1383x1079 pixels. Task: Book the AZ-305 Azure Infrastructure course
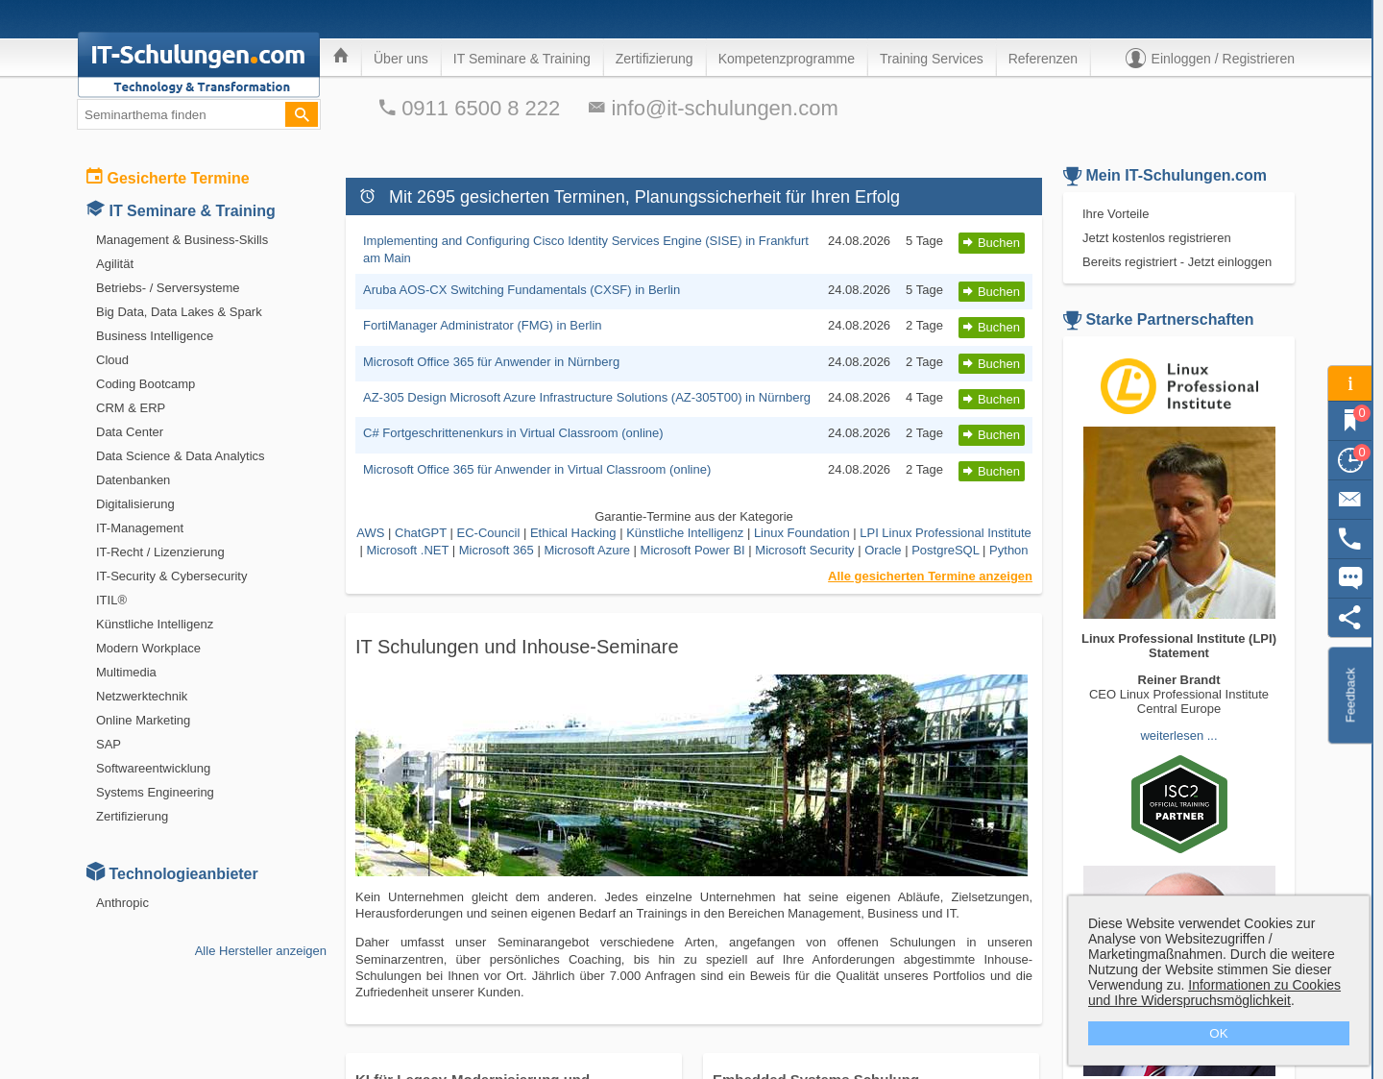pos(991,400)
